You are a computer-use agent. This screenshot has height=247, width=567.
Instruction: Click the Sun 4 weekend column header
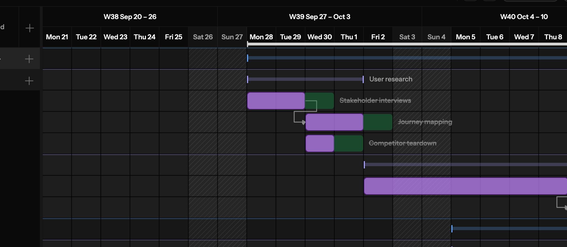pyautogui.click(x=436, y=37)
